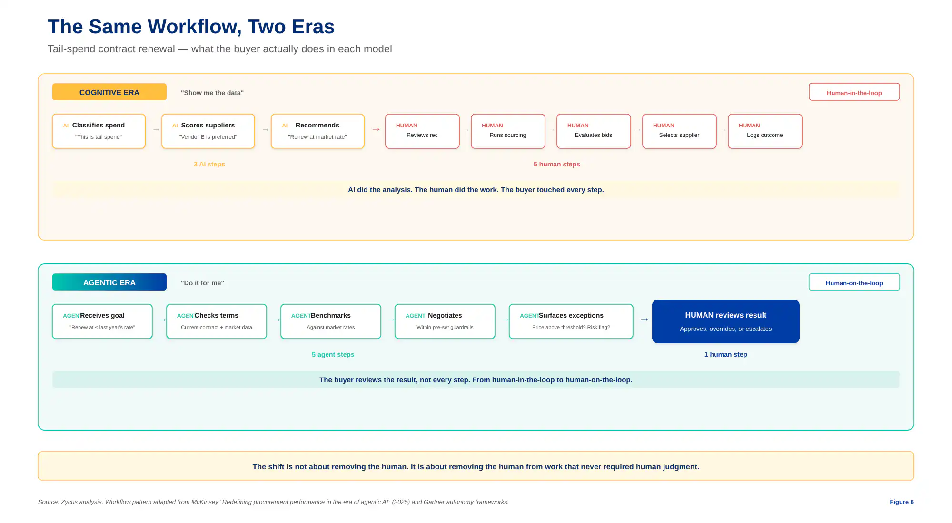Click the AGENTIC ERA gradient badge

click(109, 282)
